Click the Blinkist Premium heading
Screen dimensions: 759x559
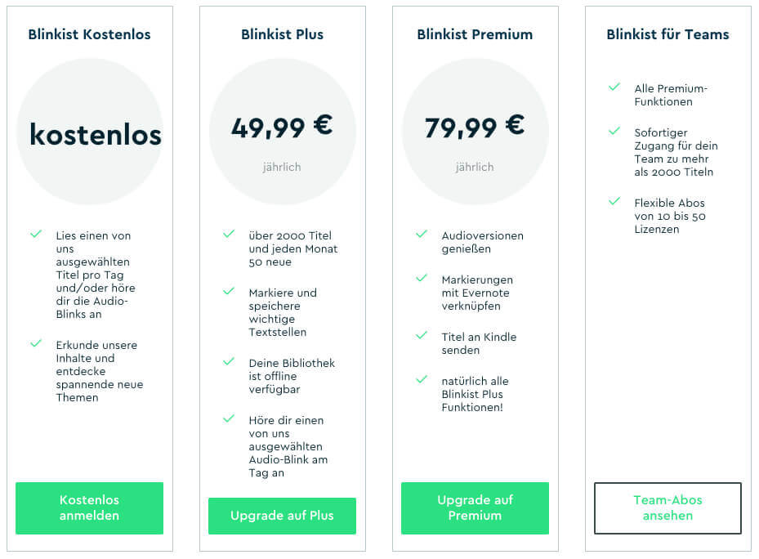click(475, 34)
